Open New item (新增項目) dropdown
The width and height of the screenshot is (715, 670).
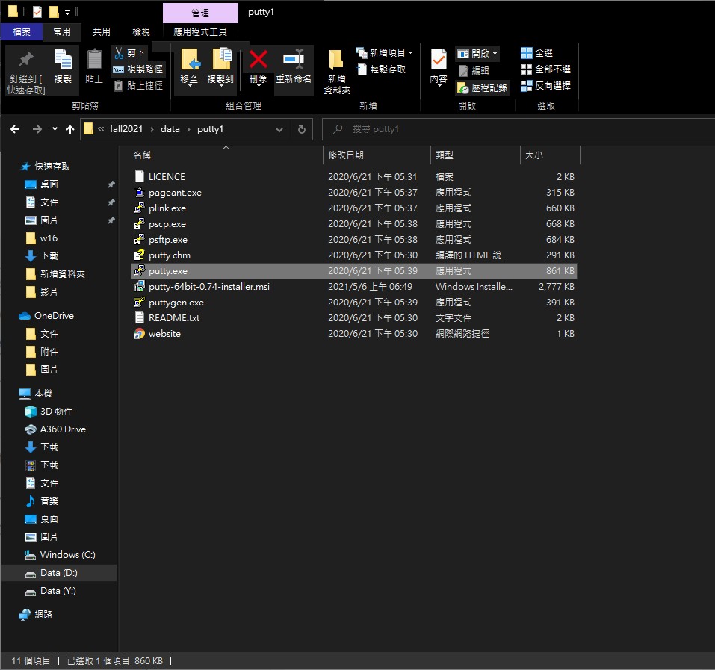coord(411,53)
